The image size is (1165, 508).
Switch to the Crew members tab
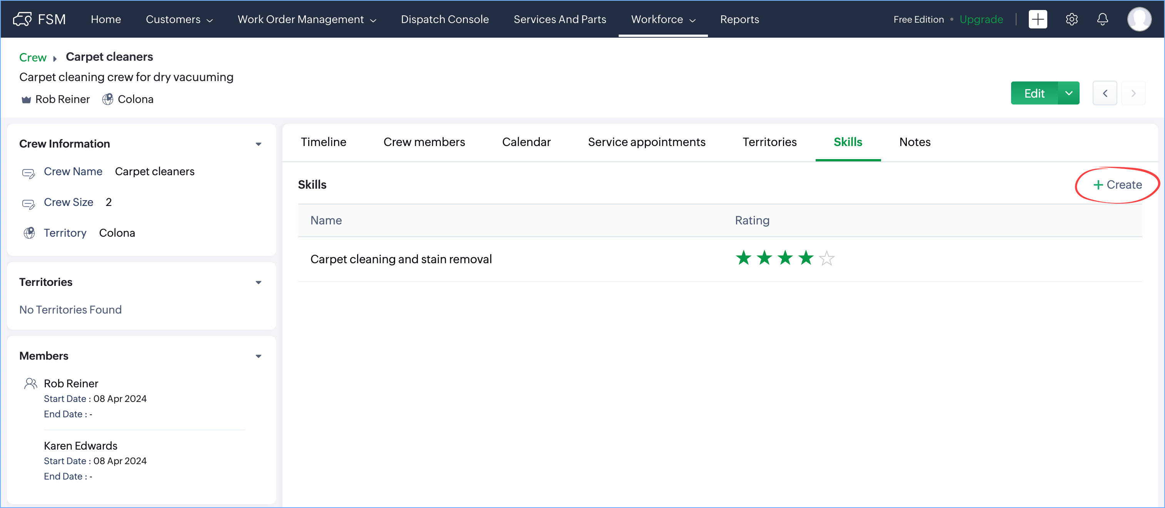point(424,142)
